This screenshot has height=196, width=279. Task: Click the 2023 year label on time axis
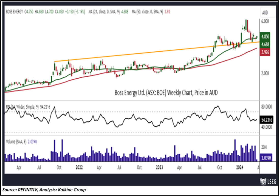point(159,167)
